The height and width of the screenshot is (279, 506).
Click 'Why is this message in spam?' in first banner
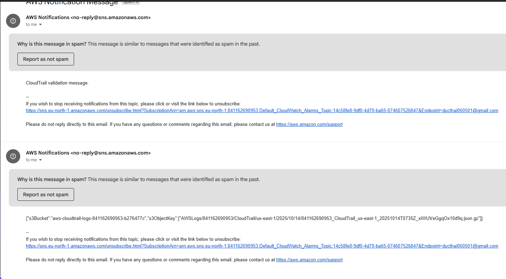point(52,44)
